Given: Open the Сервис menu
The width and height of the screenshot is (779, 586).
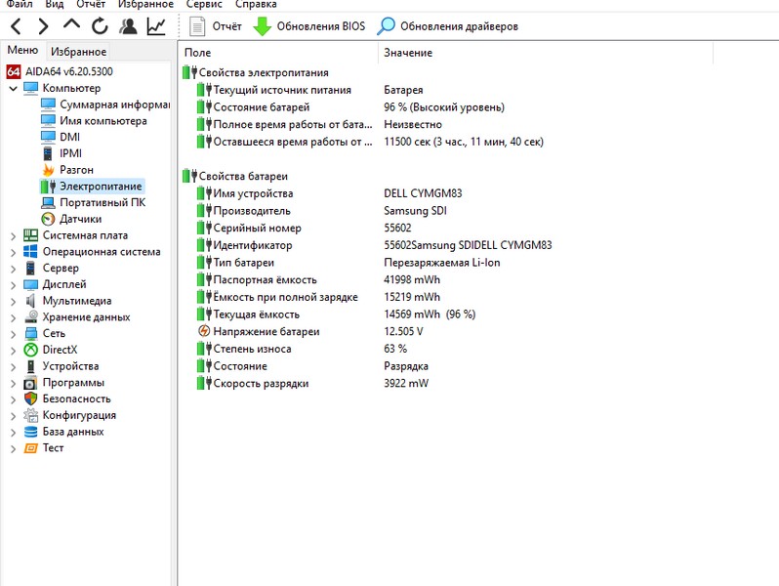Looking at the screenshot, I should (206, 5).
